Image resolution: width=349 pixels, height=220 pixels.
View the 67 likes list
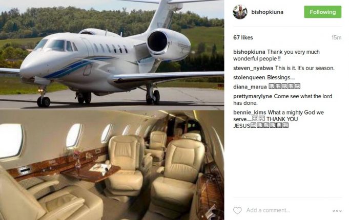point(243,37)
